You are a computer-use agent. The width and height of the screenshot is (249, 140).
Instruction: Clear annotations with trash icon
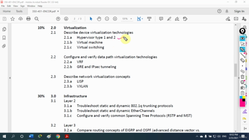(x=242, y=77)
